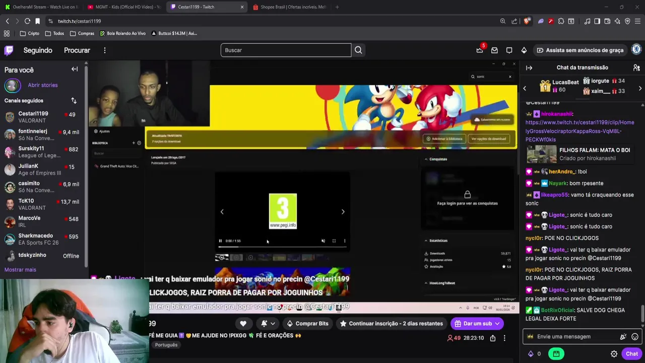Show next gift leaderboard page arrow
Viewport: 645px width, 363px height.
coord(640,88)
